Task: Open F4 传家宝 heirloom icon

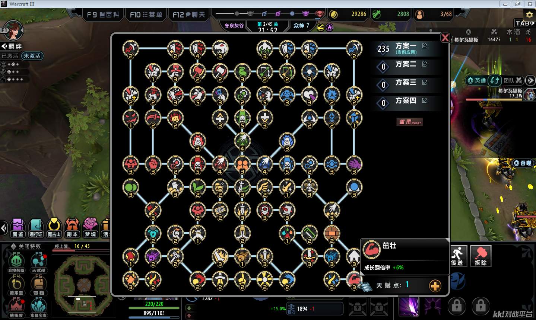Action: 16,285
